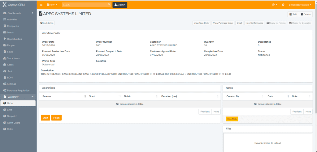Sort Operations by Duration (hrs) column
The width and height of the screenshot is (317, 152).
tap(190, 96)
